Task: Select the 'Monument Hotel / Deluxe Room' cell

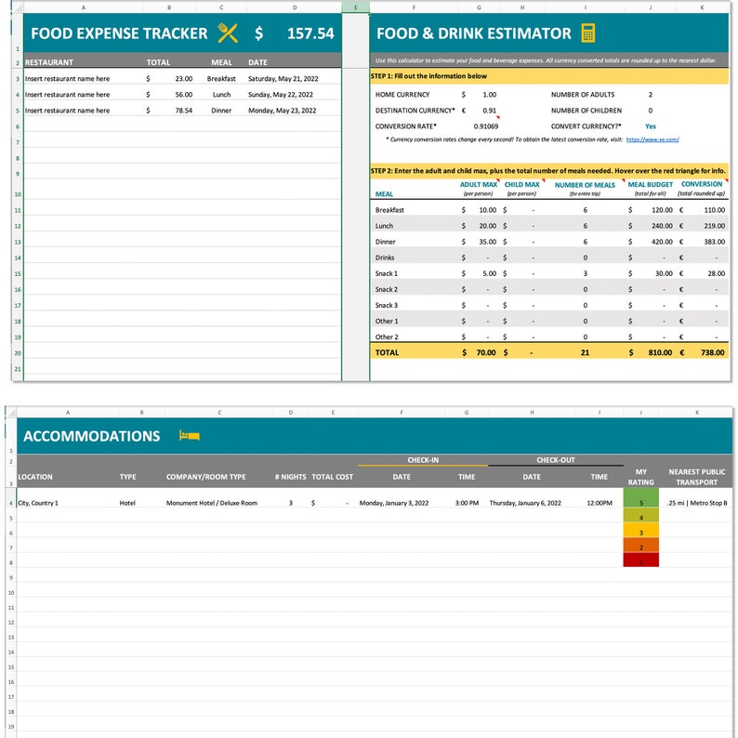Action: coord(211,503)
